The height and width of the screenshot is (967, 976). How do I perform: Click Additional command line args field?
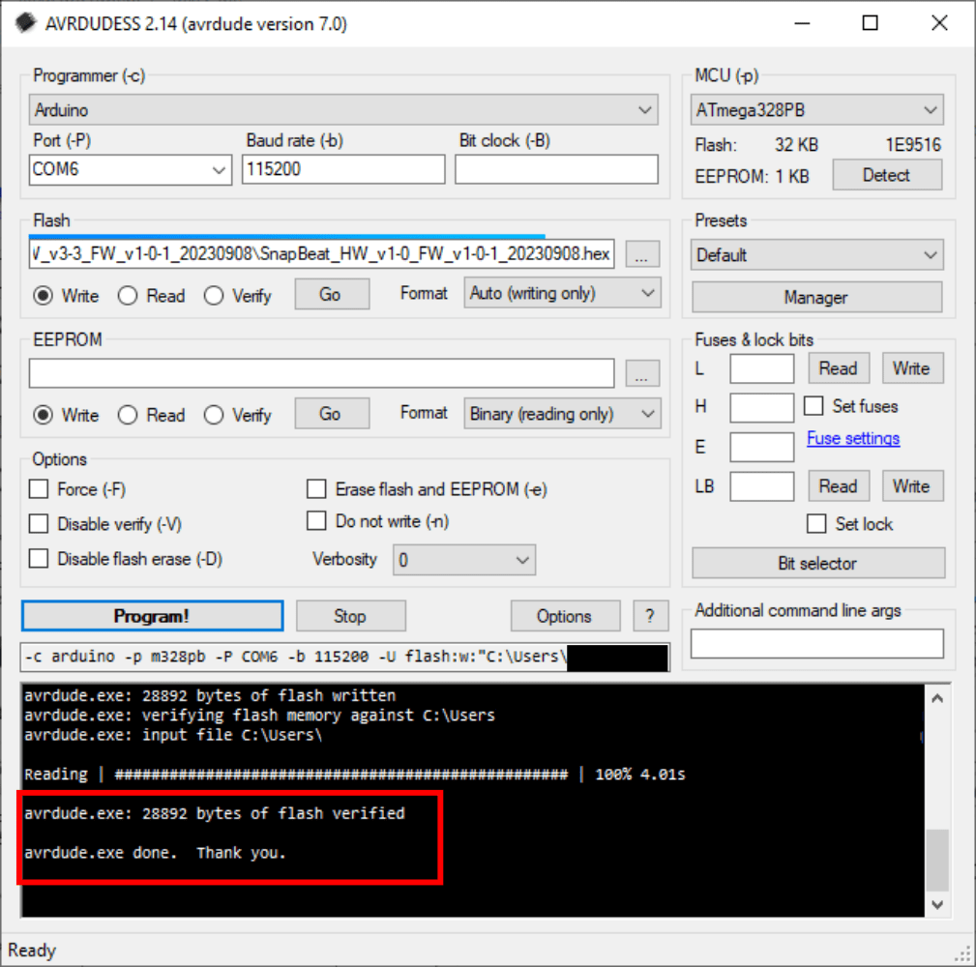click(x=816, y=643)
